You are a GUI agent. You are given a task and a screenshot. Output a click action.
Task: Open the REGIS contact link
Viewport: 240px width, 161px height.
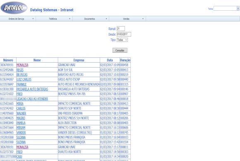[x=20, y=70]
